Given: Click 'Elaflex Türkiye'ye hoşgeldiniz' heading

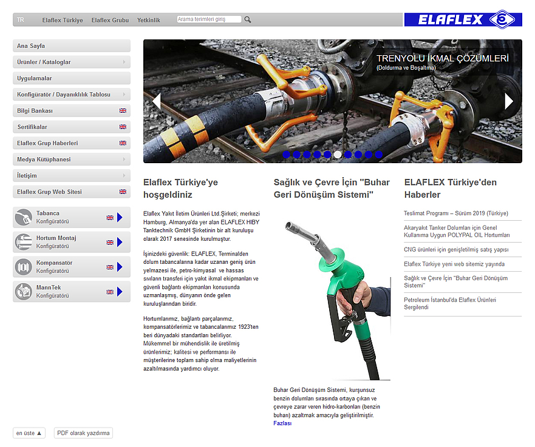Looking at the screenshot, I should point(180,189).
